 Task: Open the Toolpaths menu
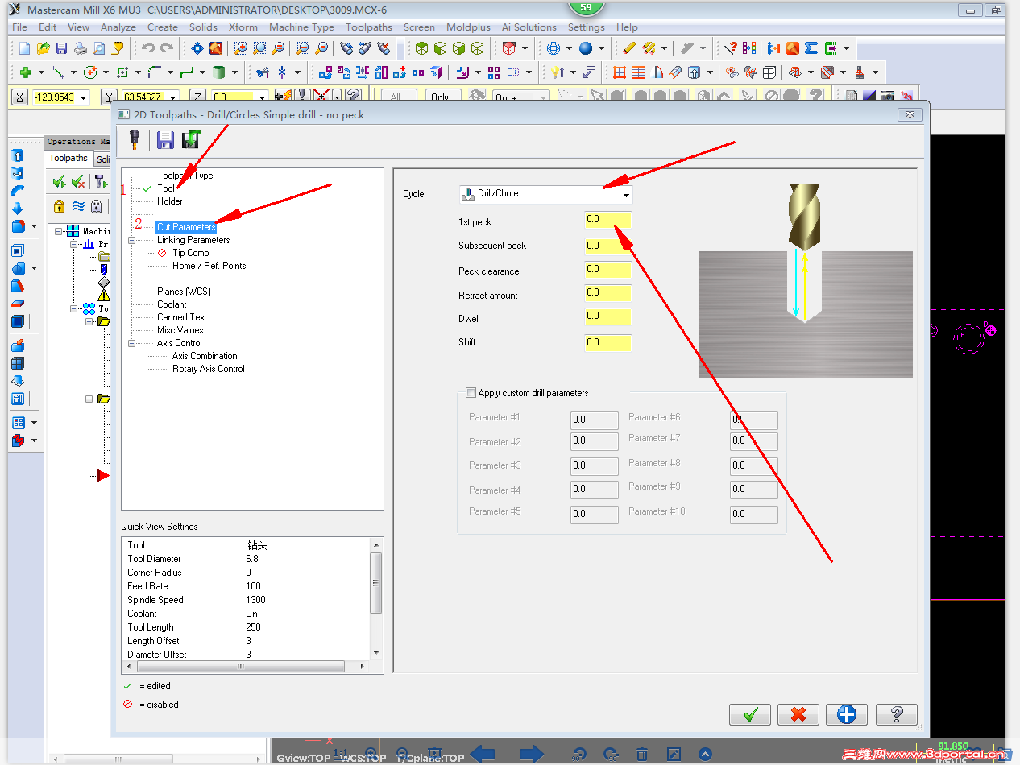[369, 27]
